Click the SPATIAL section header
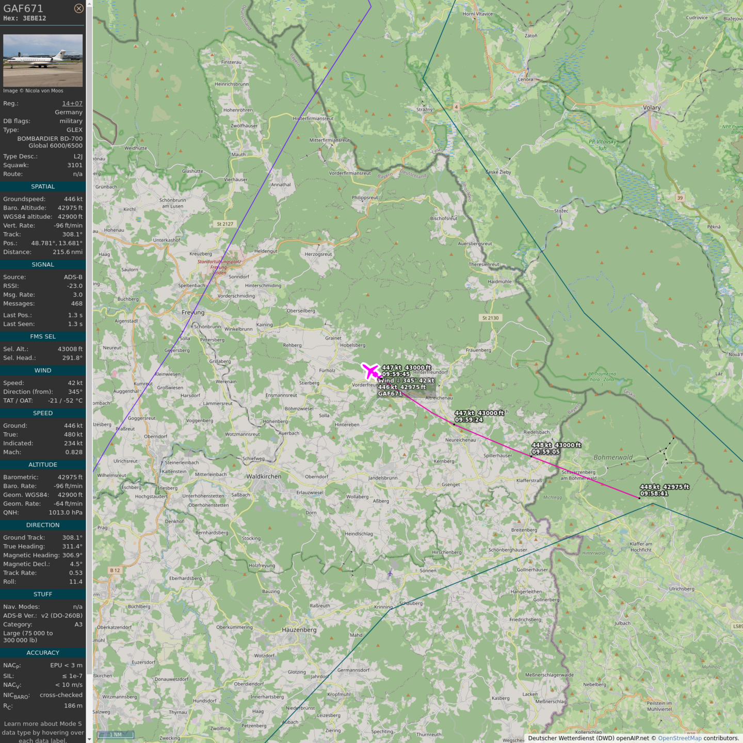The width and height of the screenshot is (743, 743). [43, 187]
